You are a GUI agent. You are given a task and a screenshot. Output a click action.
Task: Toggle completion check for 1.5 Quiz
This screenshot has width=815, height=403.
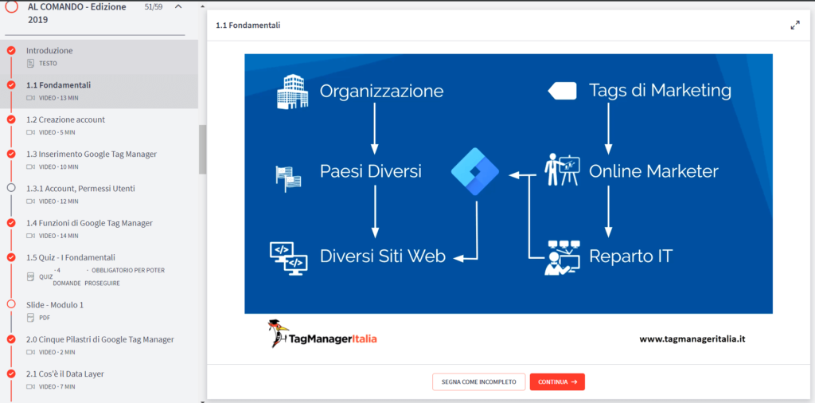coord(11,257)
